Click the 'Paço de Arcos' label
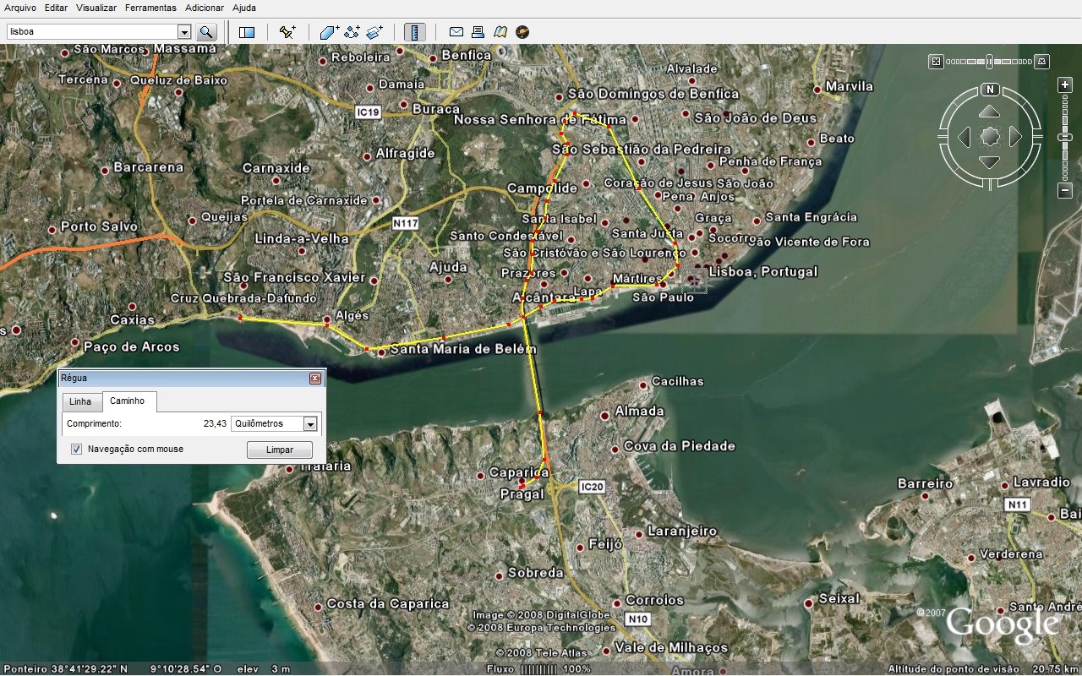This screenshot has height=676, width=1082. click(132, 347)
